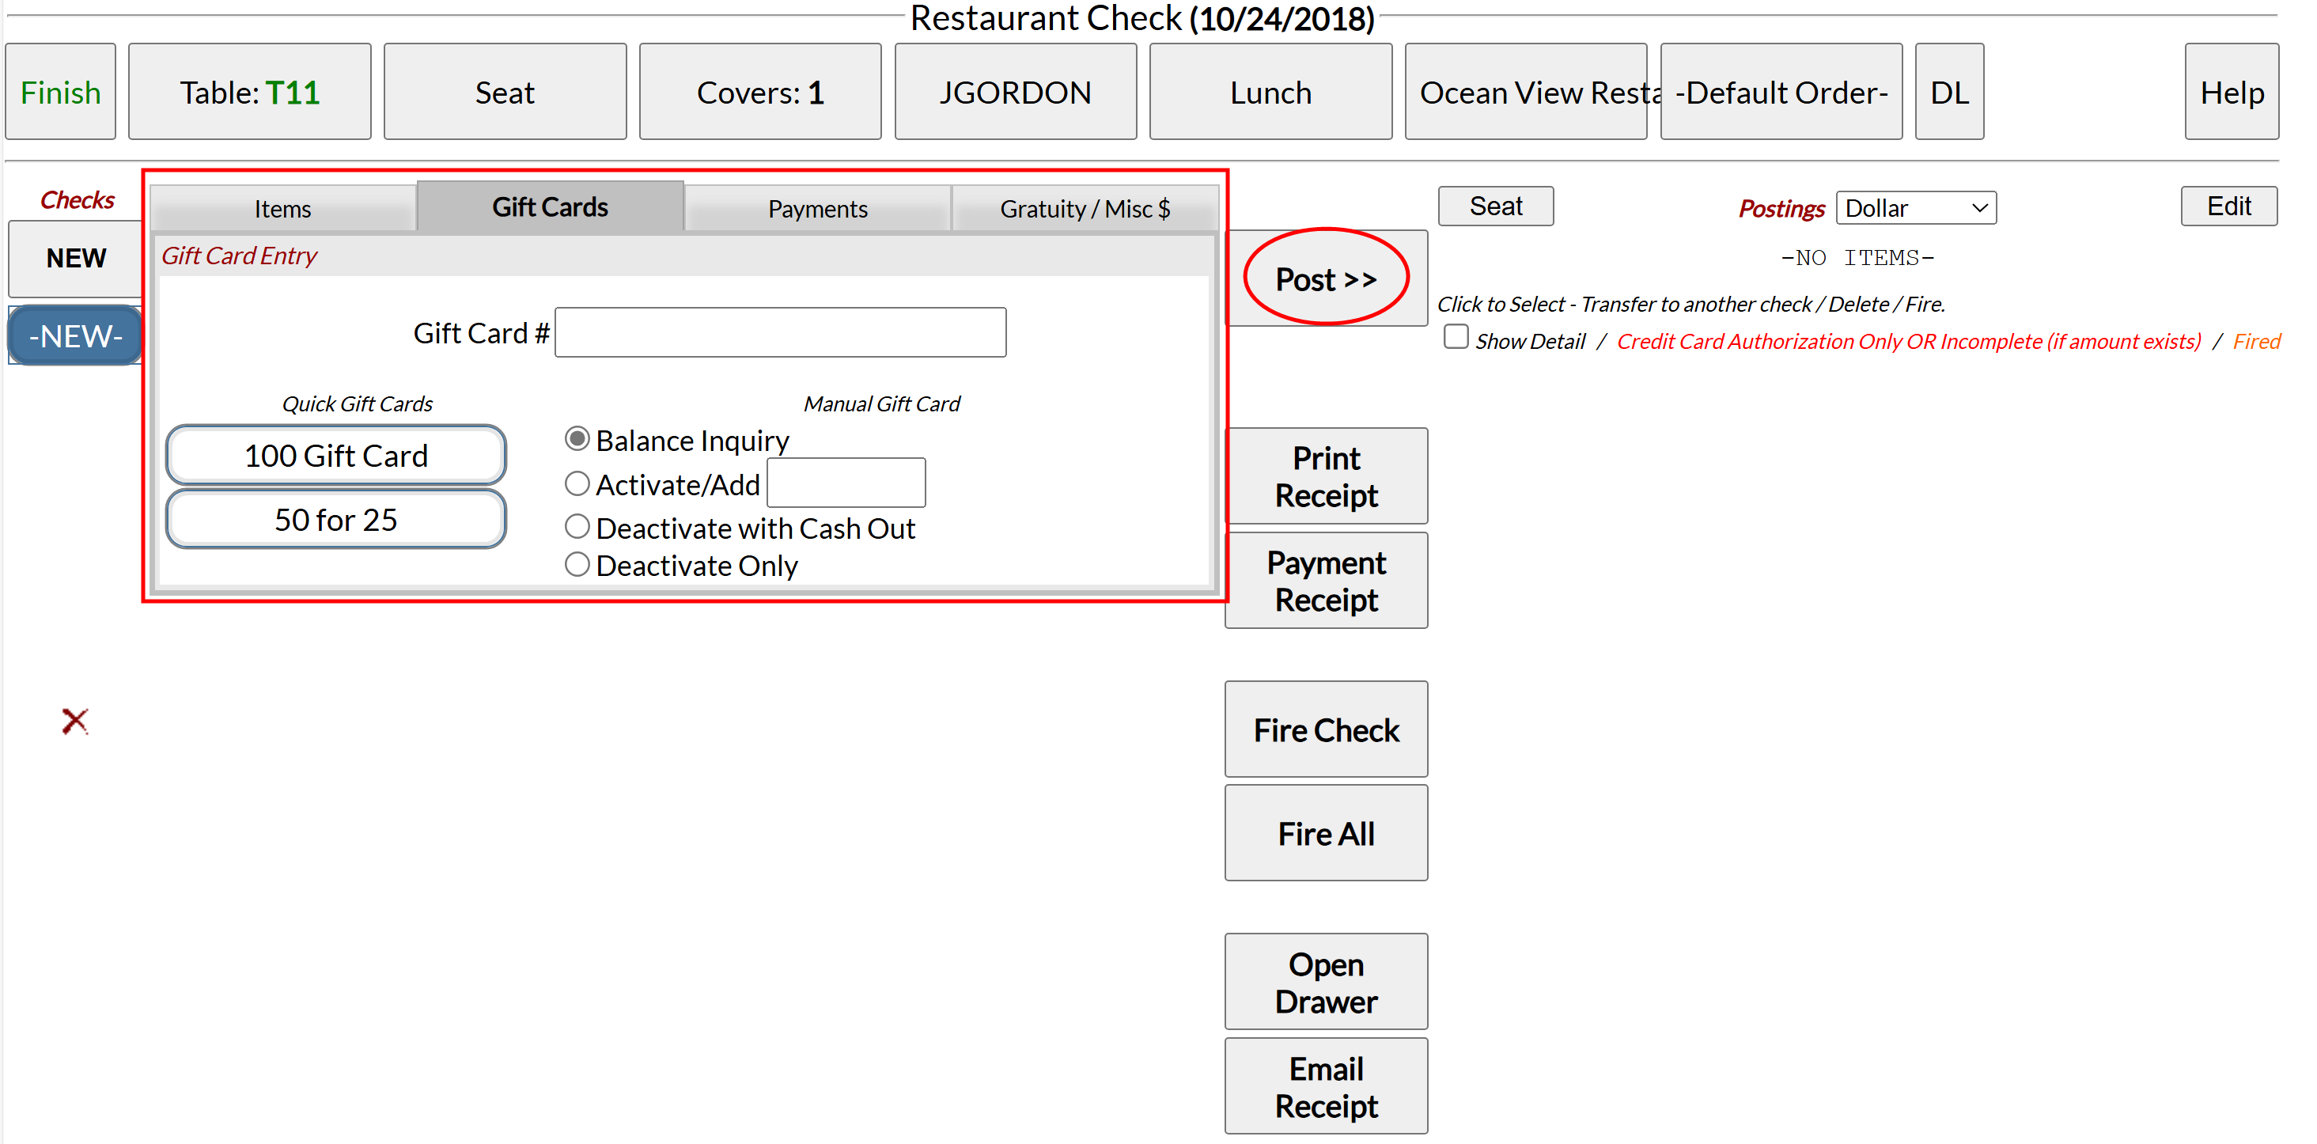Click inside the Gift Card # field
The width and height of the screenshot is (2317, 1144).
(780, 333)
